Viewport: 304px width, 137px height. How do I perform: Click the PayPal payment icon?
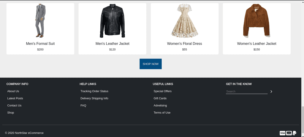294,133
